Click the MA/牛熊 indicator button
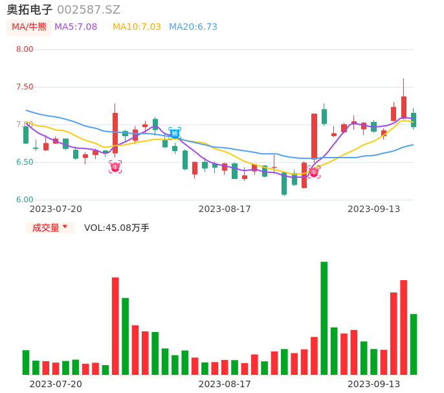444x393 pixels. pos(28,27)
